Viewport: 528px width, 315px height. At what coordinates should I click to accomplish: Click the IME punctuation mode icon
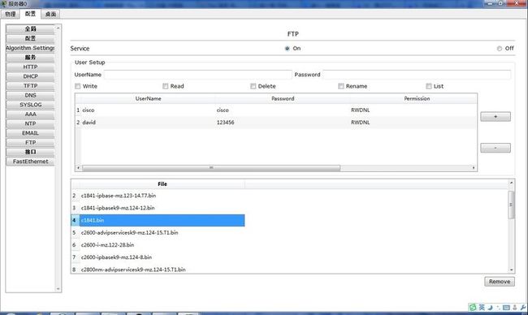(499, 308)
